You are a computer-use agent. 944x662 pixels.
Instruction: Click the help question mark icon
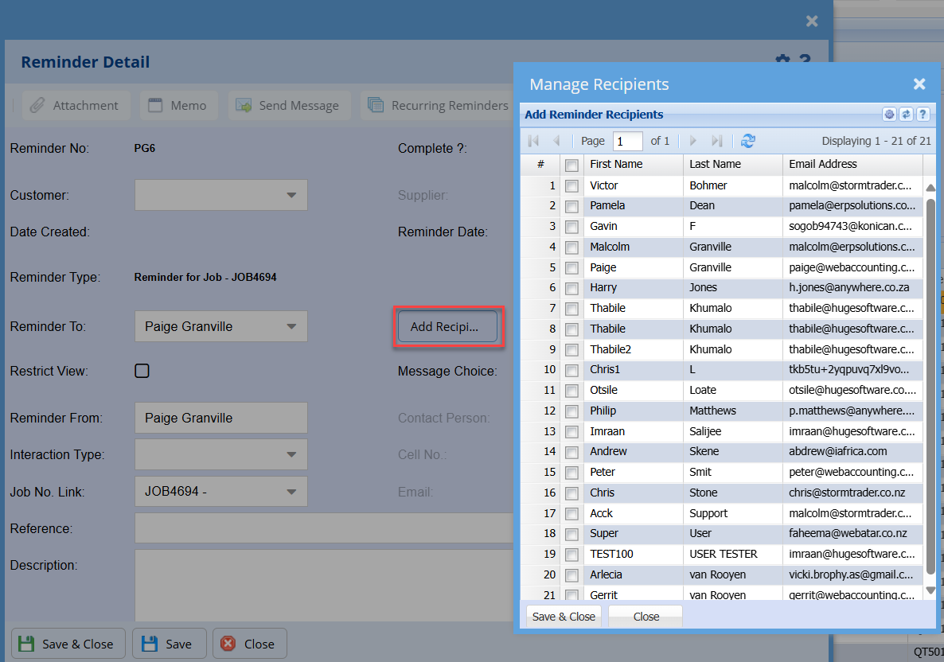point(923,115)
